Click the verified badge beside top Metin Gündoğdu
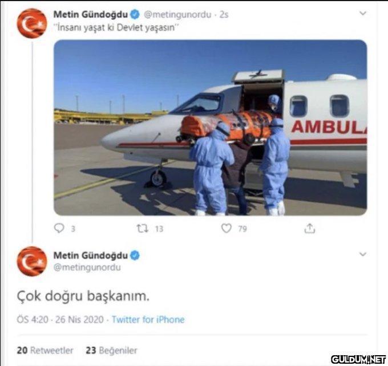The width and height of the screenshot is (388, 366). pos(135,15)
